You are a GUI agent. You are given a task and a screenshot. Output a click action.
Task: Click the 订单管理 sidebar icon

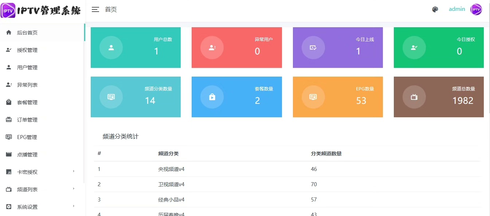[x=9, y=120]
